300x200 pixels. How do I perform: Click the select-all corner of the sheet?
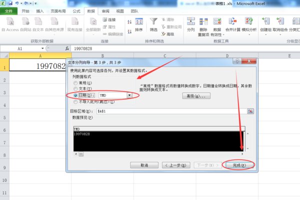[4, 55]
